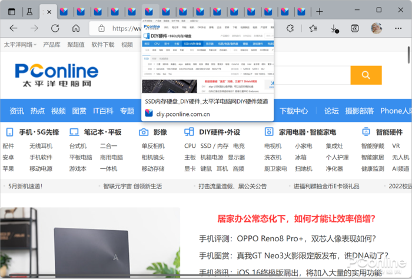
Task: Open the browser home page
Action: point(76,28)
